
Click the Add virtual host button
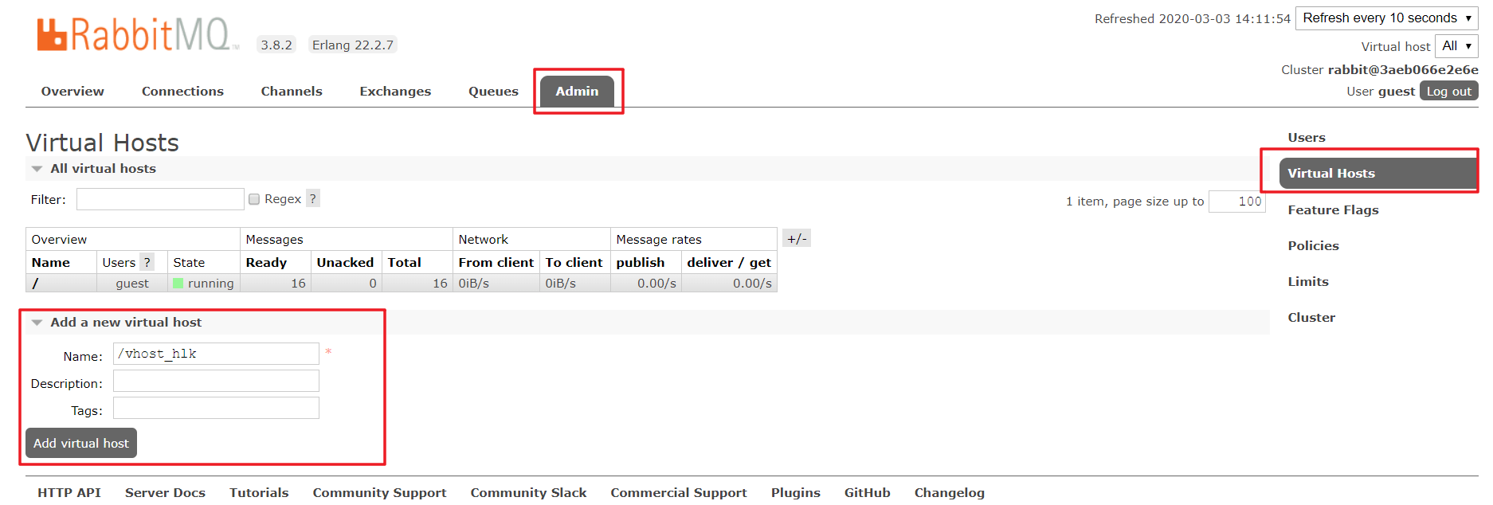81,443
